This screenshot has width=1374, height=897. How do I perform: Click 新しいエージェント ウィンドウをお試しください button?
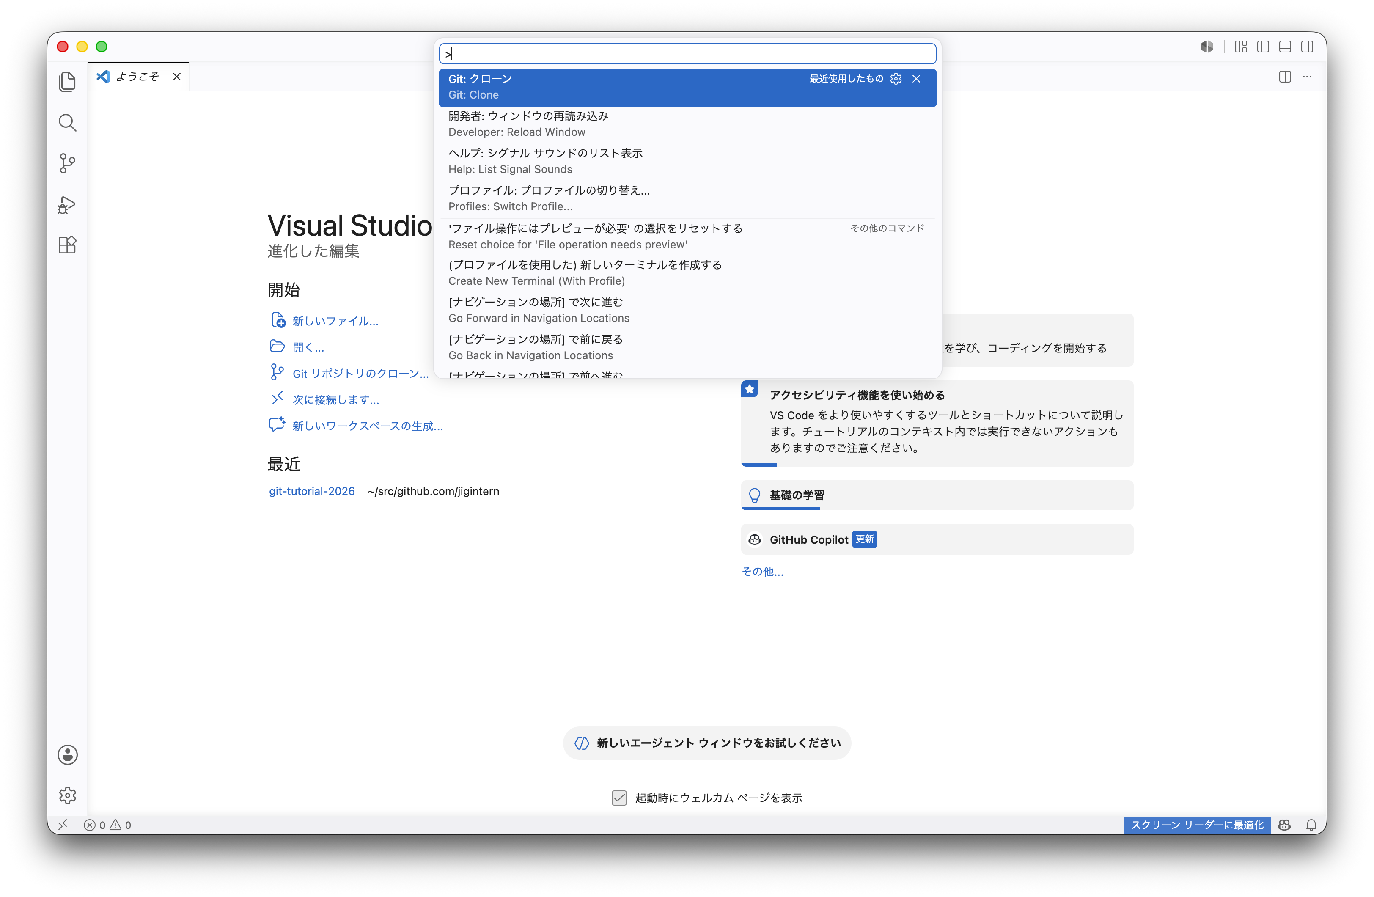[x=706, y=743]
